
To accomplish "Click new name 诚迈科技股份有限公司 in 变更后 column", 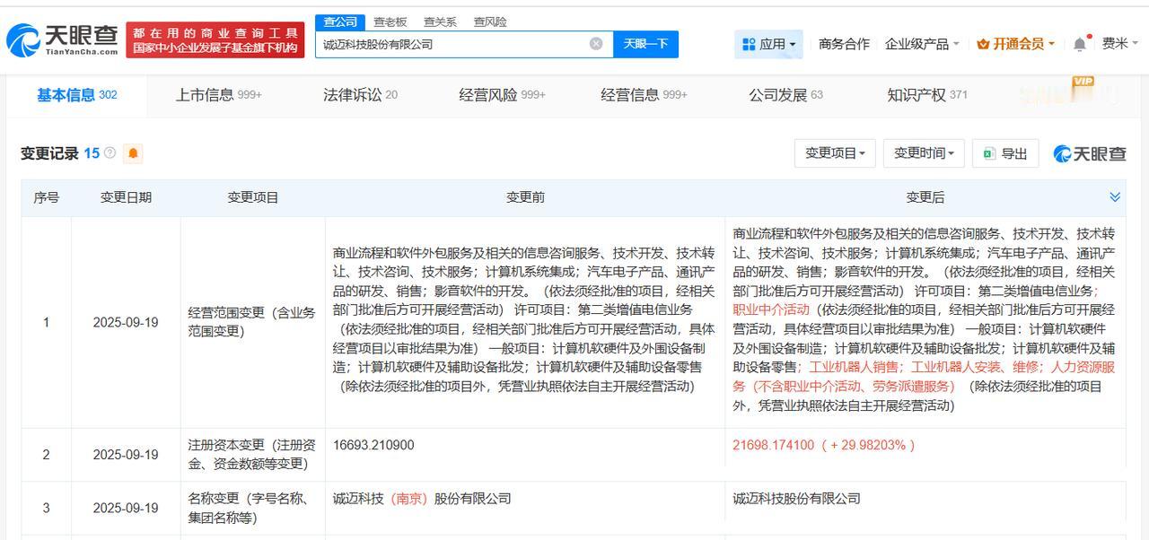I will coord(796,499).
